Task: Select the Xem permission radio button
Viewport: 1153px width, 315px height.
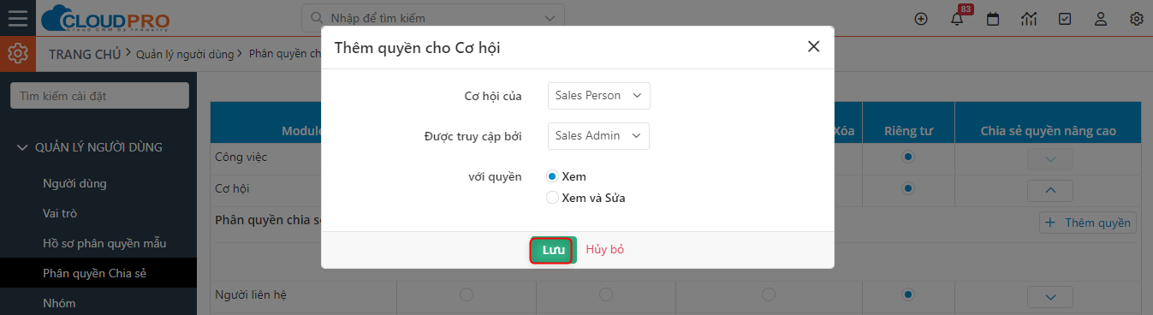Action: [552, 176]
